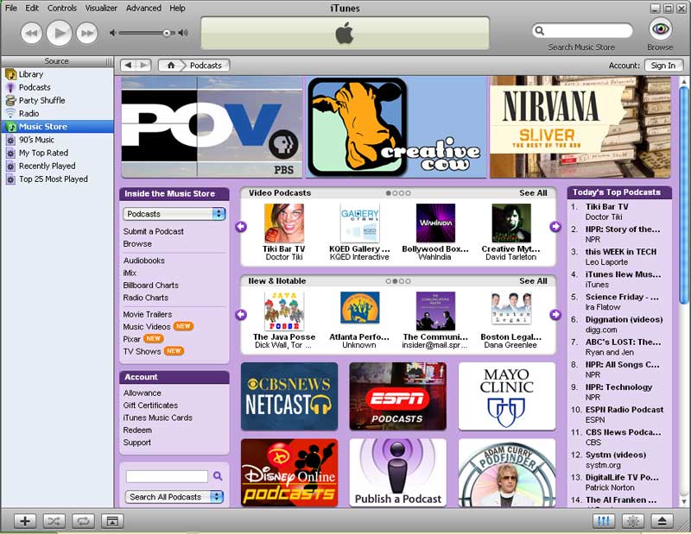Click Video Podcasts left arrow
691x534 pixels.
point(241,226)
